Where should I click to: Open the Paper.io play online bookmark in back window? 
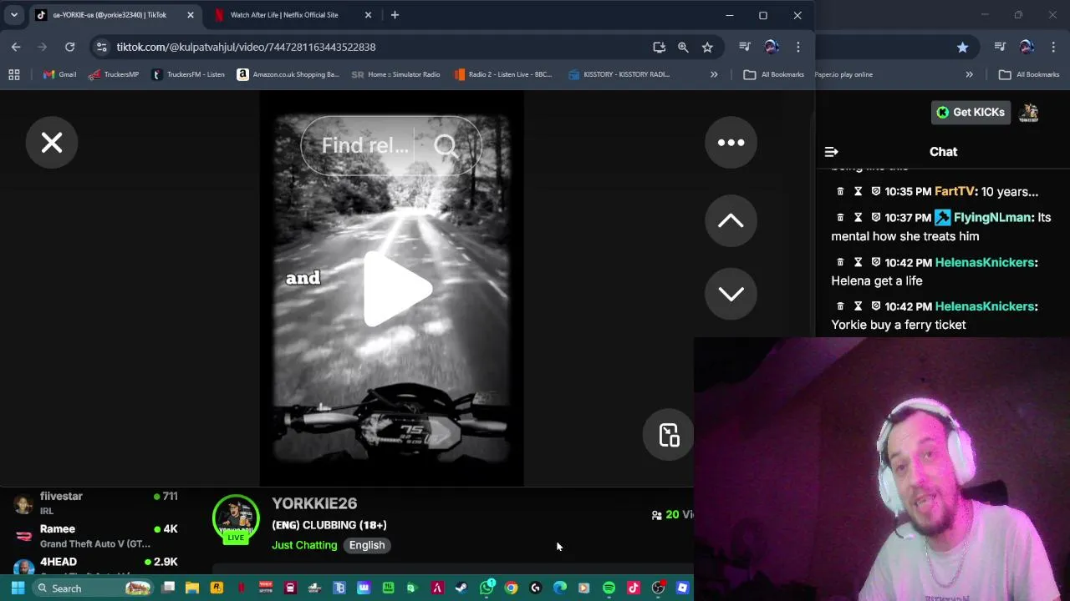[x=844, y=74]
